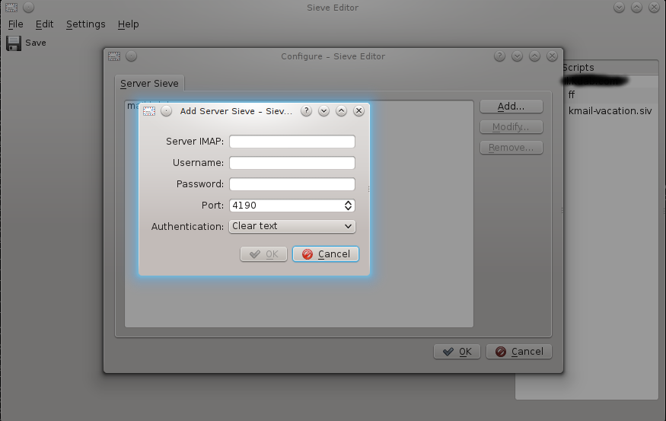Select kmail-vacation.siv in the Scripts list
666x421 pixels.
point(610,111)
